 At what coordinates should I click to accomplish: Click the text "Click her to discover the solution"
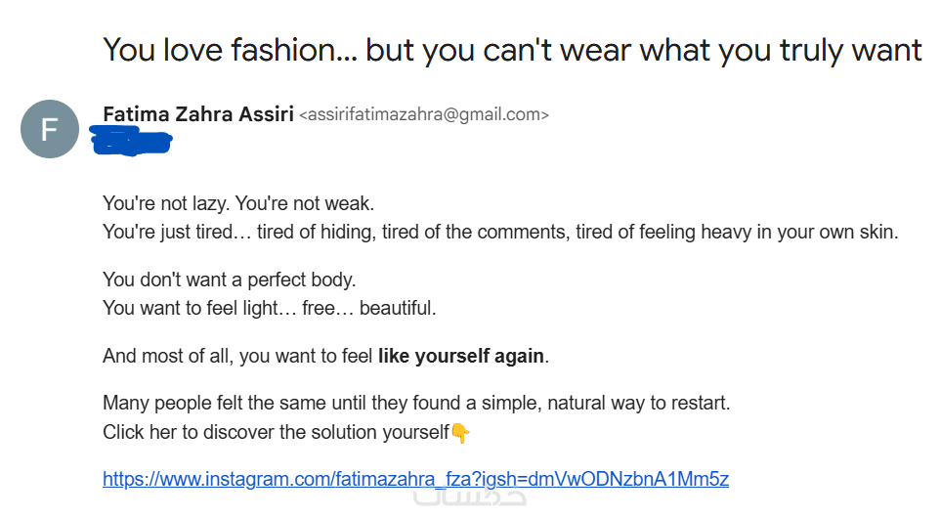tap(275, 432)
